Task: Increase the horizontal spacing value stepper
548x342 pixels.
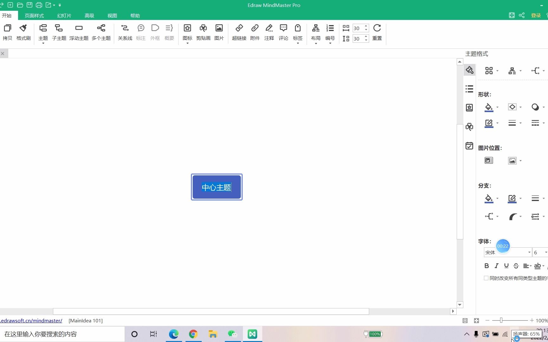Action: 366,26
